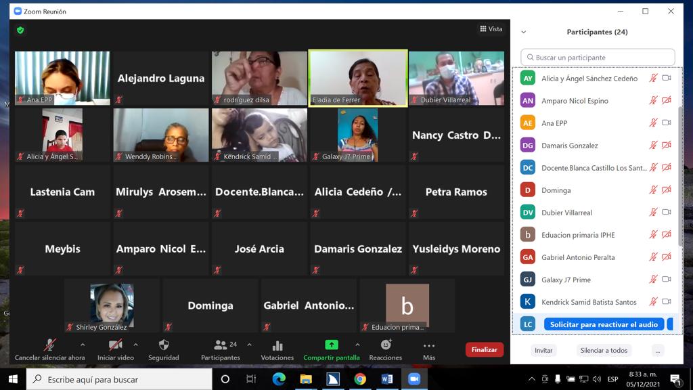
Task: Click the Yusleidys Moreno name tile
Action: point(457,249)
